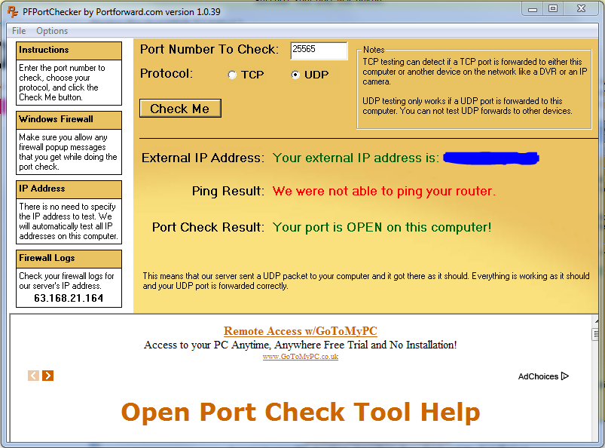This screenshot has width=605, height=448.
Task: Close the PFPortChecker window
Action: click(x=581, y=9)
